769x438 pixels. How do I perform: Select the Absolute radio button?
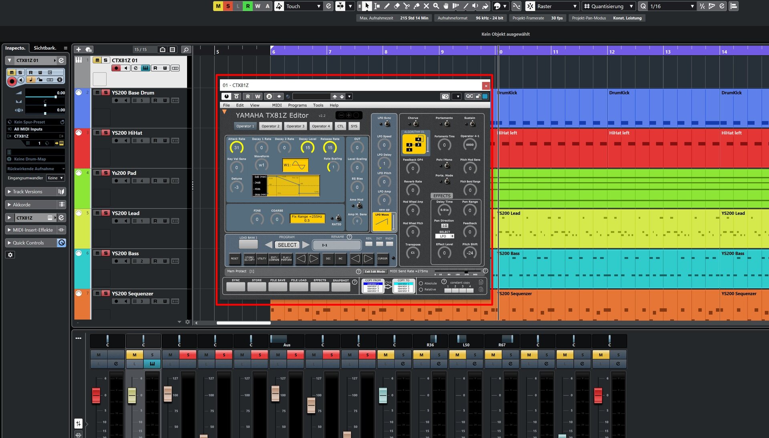pyautogui.click(x=421, y=283)
